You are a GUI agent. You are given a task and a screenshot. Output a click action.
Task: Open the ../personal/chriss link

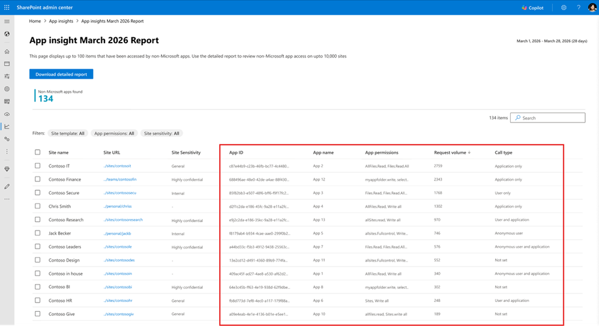point(118,207)
